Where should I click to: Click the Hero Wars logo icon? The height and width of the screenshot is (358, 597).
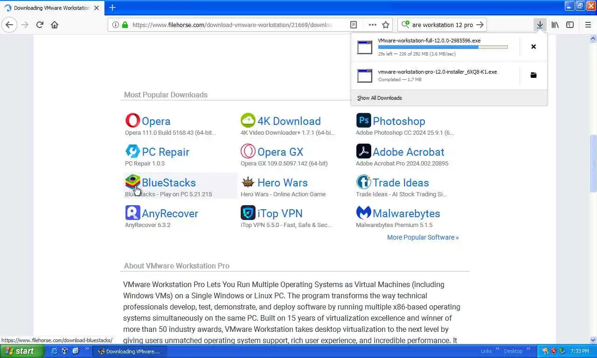coord(248,182)
